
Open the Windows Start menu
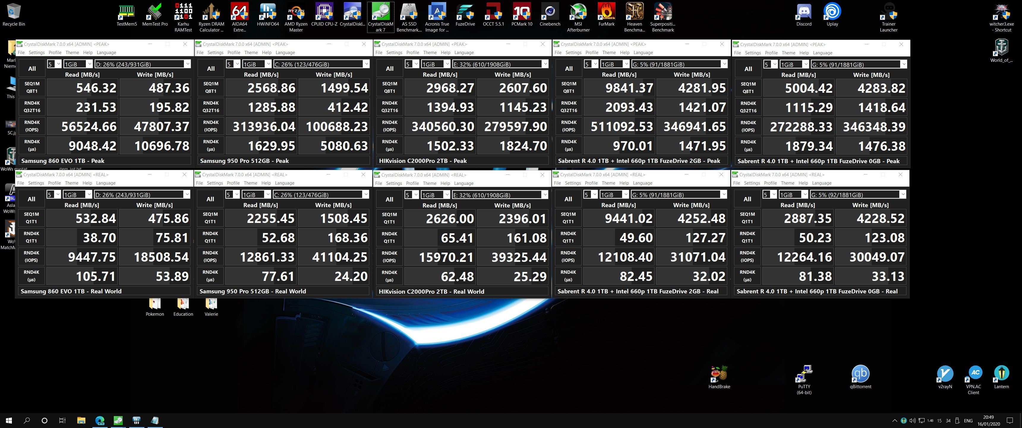click(9, 420)
